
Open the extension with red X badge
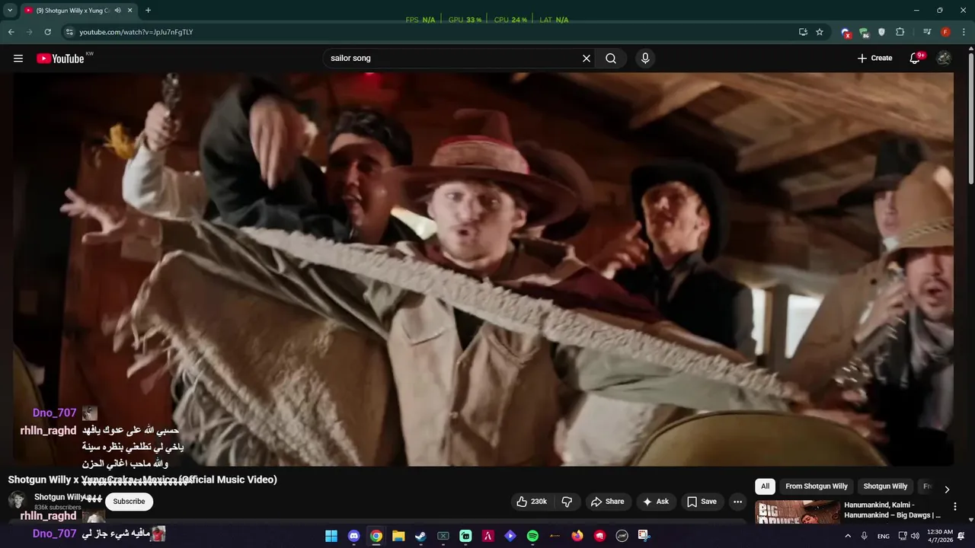pyautogui.click(x=846, y=32)
